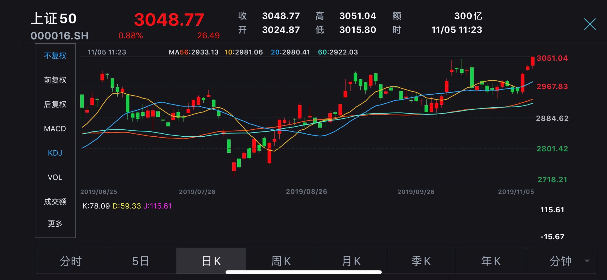The height and width of the screenshot is (280, 607).
Task: Open the 月K monthly chart tab
Action: coord(351,261)
